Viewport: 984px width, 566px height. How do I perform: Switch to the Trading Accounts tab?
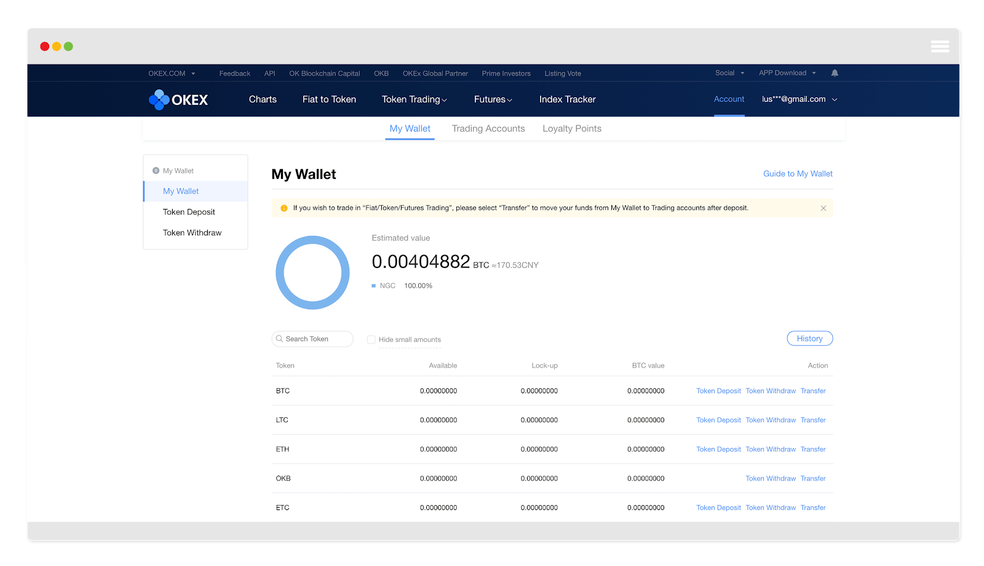coord(488,128)
